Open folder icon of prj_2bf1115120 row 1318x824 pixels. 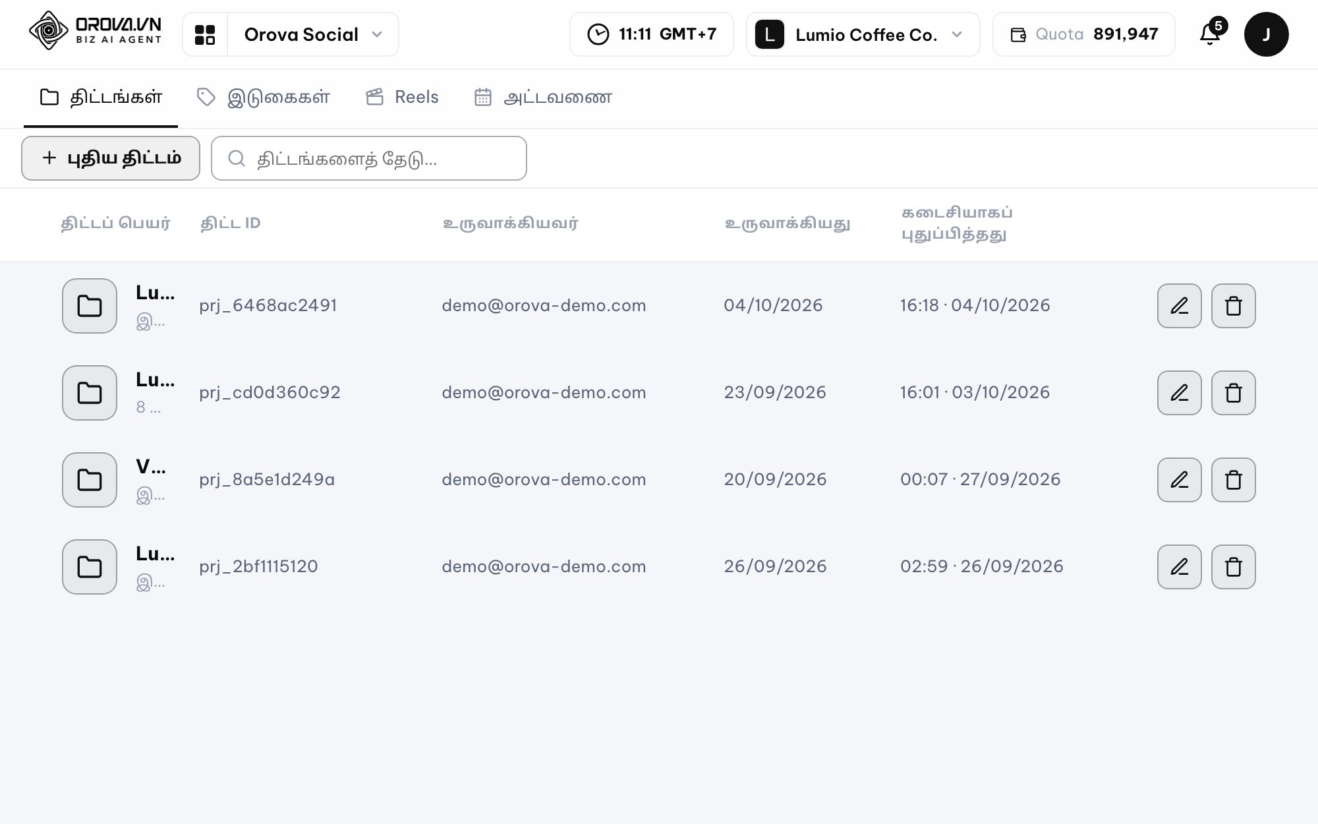pos(90,567)
